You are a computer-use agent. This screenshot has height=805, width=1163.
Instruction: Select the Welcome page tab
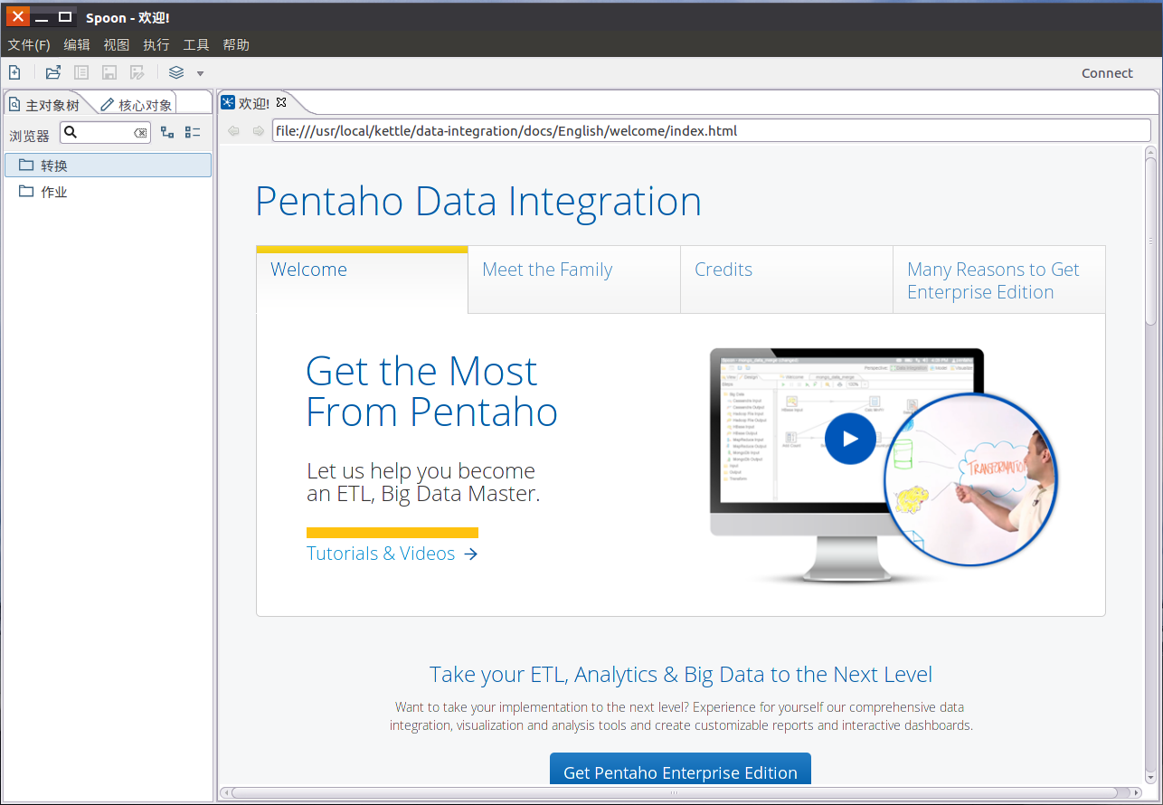coord(362,279)
